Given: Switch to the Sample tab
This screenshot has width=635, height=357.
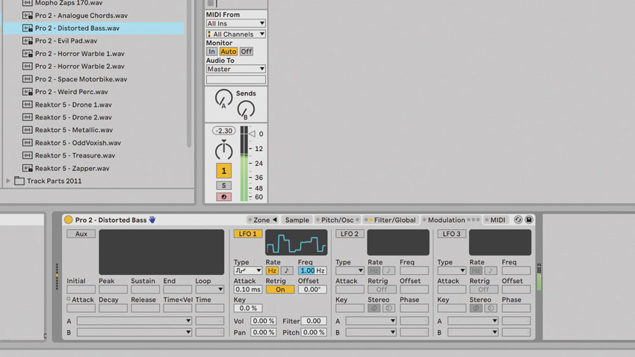Looking at the screenshot, I should coord(297,220).
